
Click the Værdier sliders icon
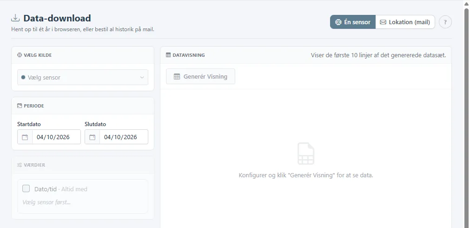(20, 165)
